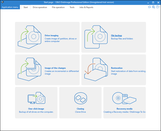Open settings via the gear icon

click(153, 7)
